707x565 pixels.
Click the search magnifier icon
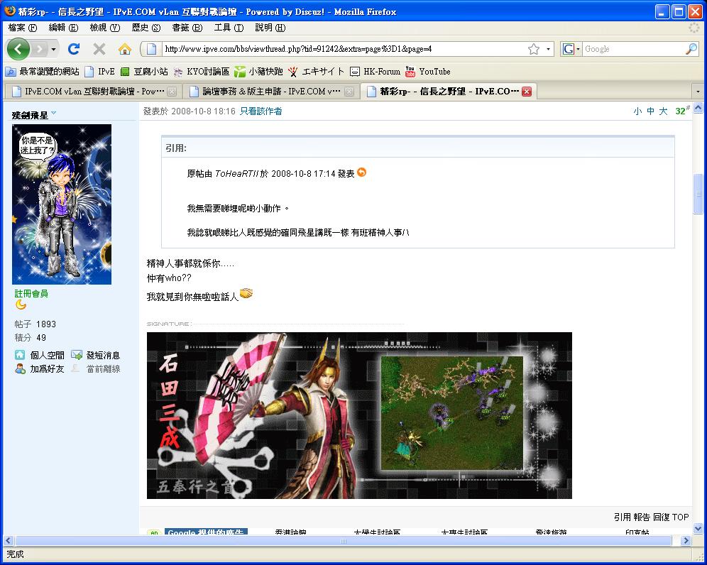(x=691, y=49)
